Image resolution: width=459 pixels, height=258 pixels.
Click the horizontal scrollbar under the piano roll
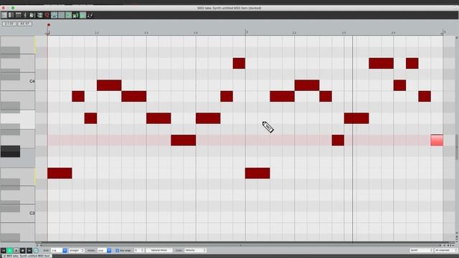coord(240,245)
